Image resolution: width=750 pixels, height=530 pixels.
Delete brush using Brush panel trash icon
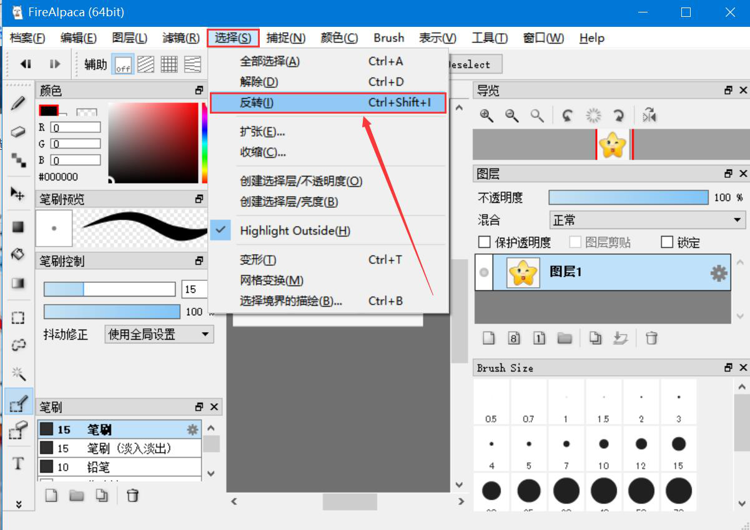coord(132,496)
